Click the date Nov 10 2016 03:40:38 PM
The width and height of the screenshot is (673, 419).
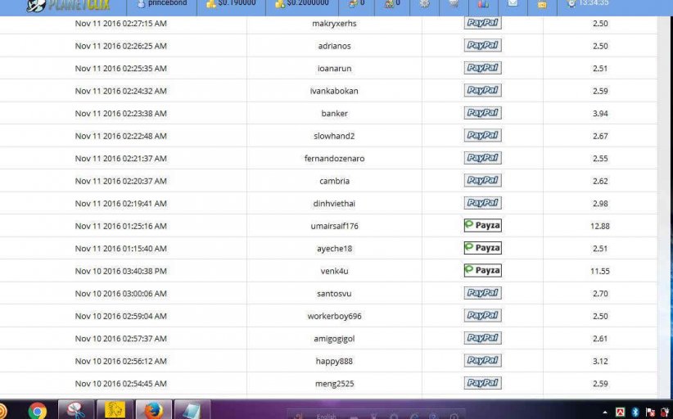121,271
